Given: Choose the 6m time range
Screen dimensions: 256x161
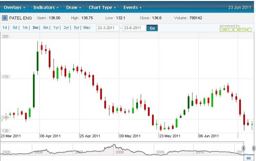Looking at the screenshot, I should point(46,27).
